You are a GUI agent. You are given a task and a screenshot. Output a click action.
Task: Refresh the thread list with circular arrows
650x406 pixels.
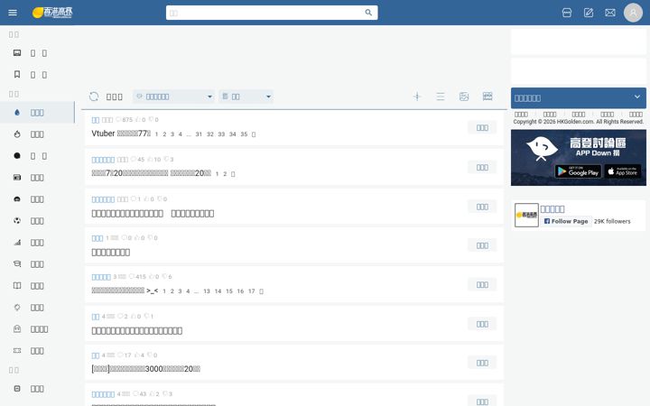pyautogui.click(x=94, y=97)
